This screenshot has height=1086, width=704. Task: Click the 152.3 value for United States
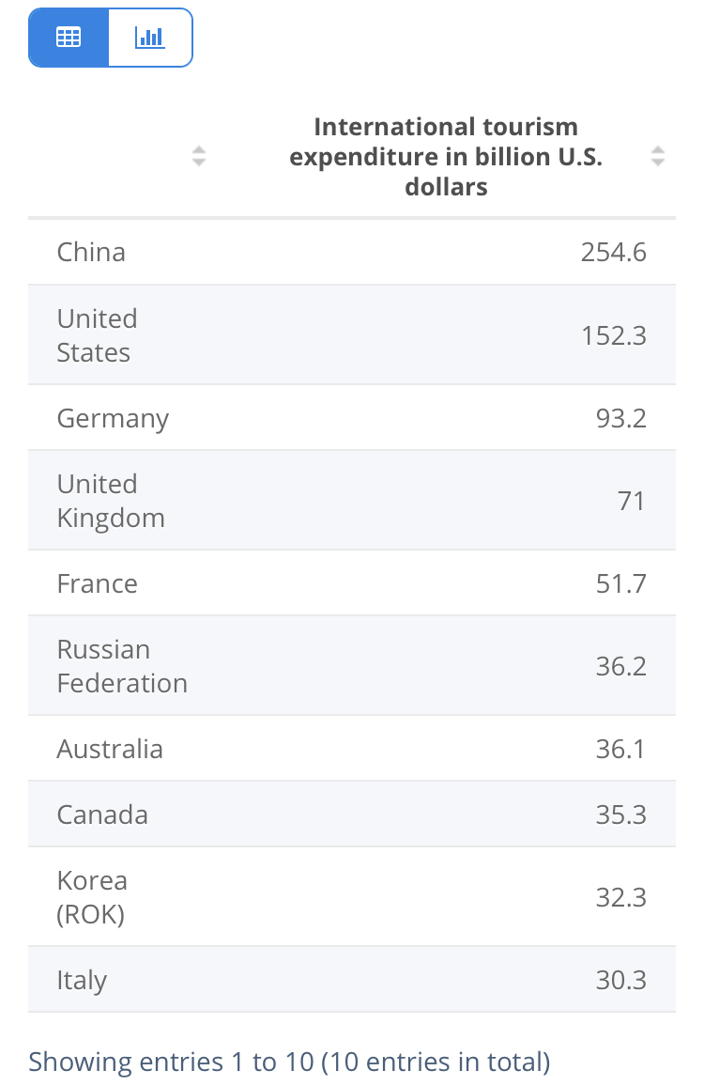pos(613,335)
